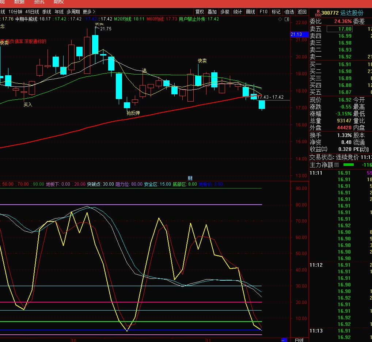
Task: Click the 突破点: 30.00 indicator label
Action: (100, 184)
